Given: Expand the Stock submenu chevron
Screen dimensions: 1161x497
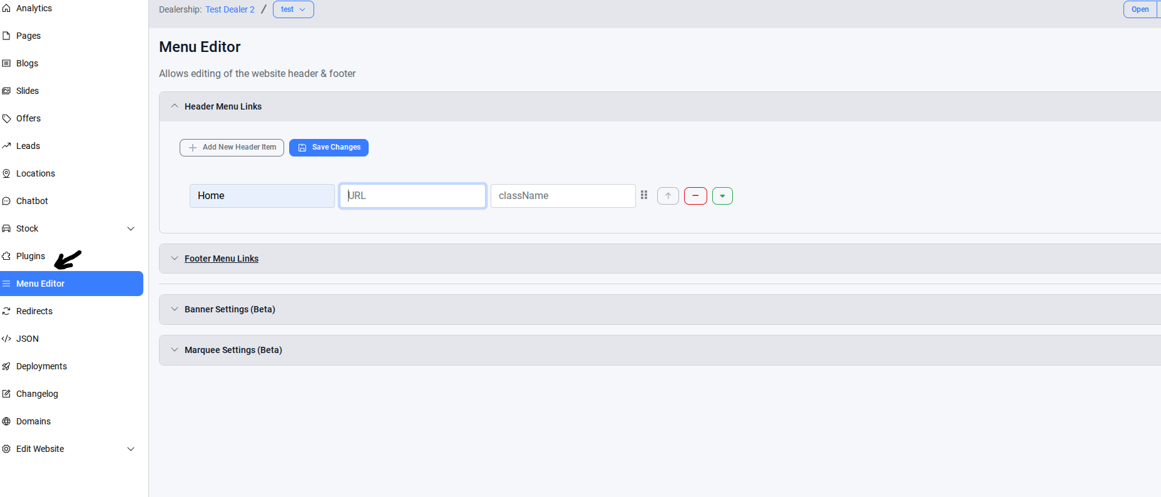Looking at the screenshot, I should click(131, 228).
